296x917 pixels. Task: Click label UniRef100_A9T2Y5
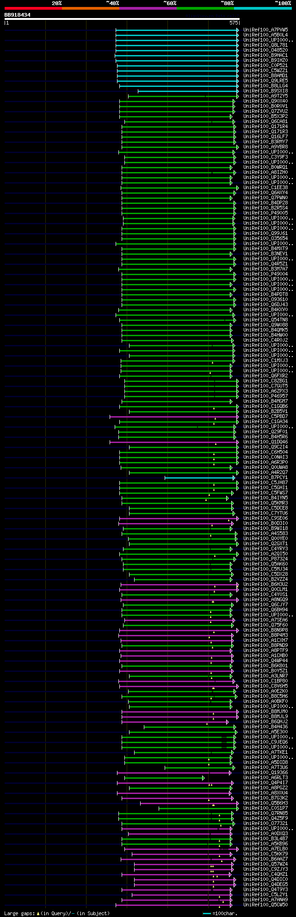click(265, 96)
